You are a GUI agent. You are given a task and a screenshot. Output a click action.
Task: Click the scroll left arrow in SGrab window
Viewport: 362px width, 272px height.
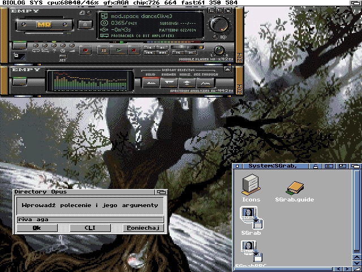click(x=338, y=269)
